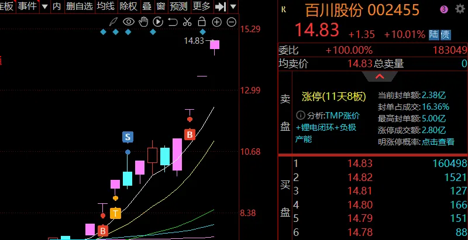Click buy level 1 price 14.83
The height and width of the screenshot is (240, 468).
(360, 163)
